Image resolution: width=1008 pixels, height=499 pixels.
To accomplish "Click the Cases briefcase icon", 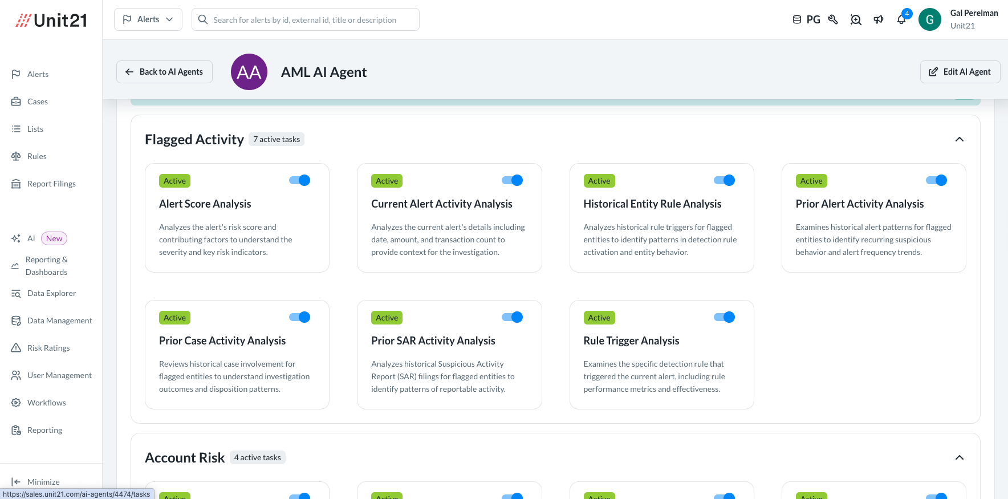I will pos(16,102).
